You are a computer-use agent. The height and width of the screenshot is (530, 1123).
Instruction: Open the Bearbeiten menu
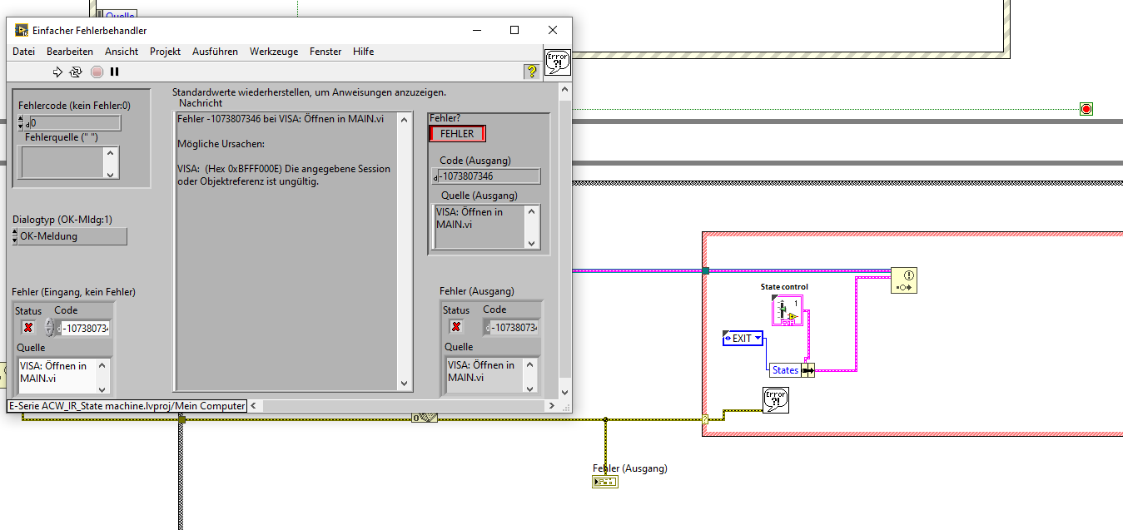point(70,52)
